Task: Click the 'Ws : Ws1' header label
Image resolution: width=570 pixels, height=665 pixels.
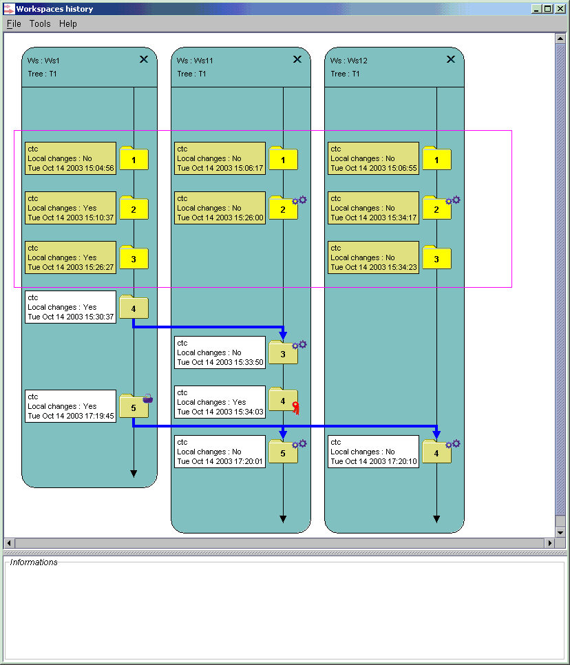Action: pos(43,61)
